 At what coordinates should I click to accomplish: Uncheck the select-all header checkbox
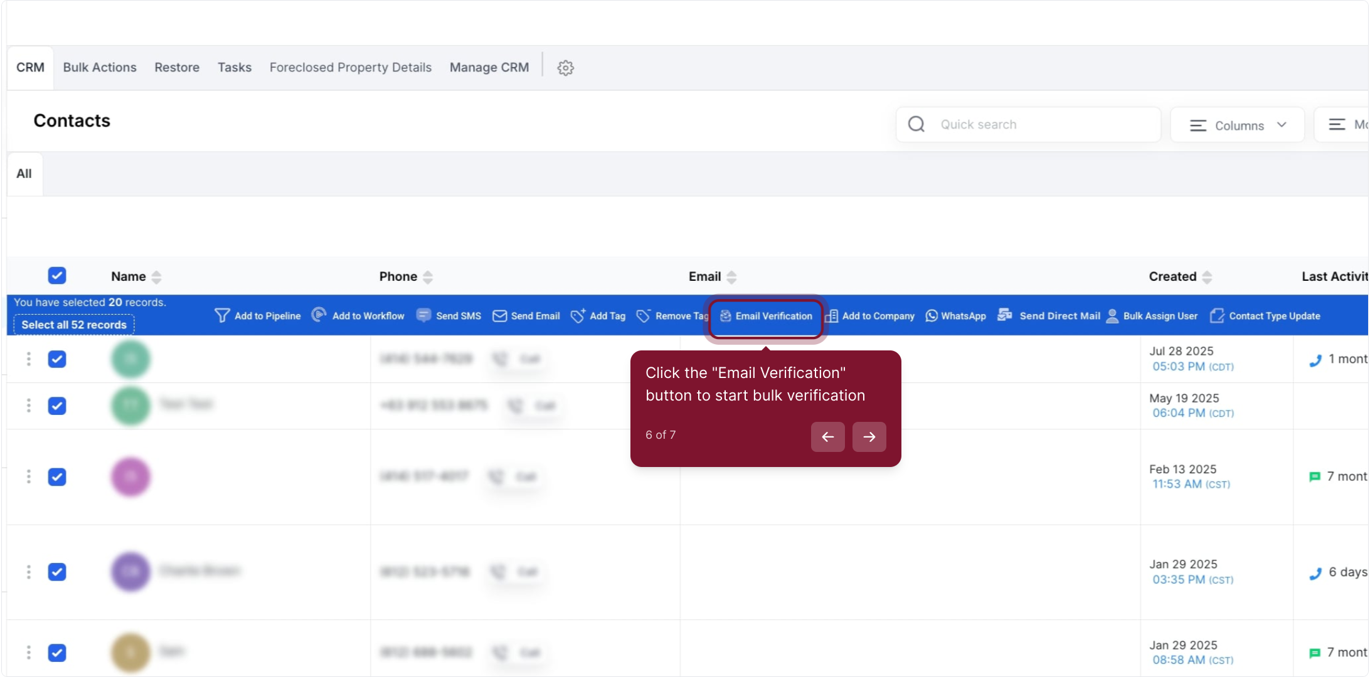click(x=57, y=276)
